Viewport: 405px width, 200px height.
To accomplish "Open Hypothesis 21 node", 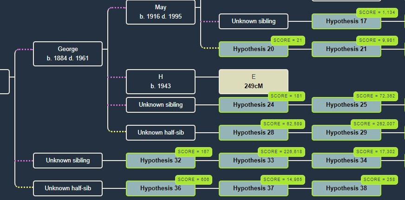I will tap(346, 49).
